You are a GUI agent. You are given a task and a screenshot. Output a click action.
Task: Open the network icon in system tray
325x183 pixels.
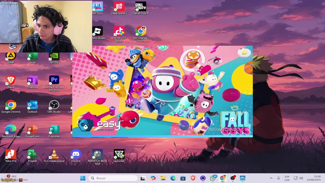click(x=296, y=178)
